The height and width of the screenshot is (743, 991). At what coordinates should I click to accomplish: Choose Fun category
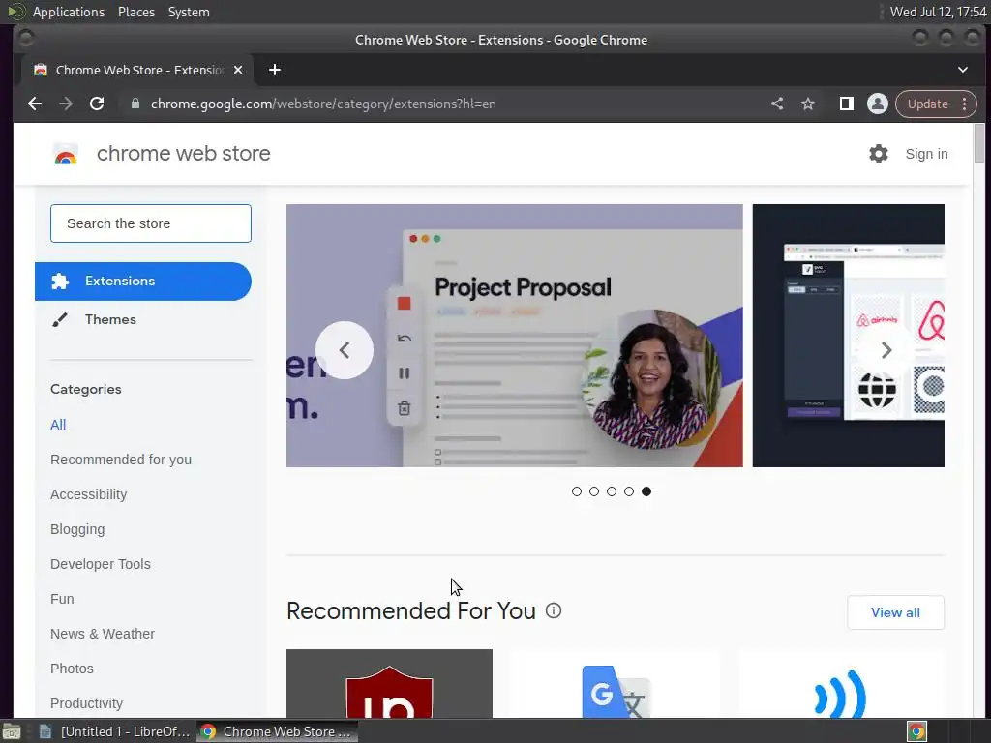pos(62,598)
